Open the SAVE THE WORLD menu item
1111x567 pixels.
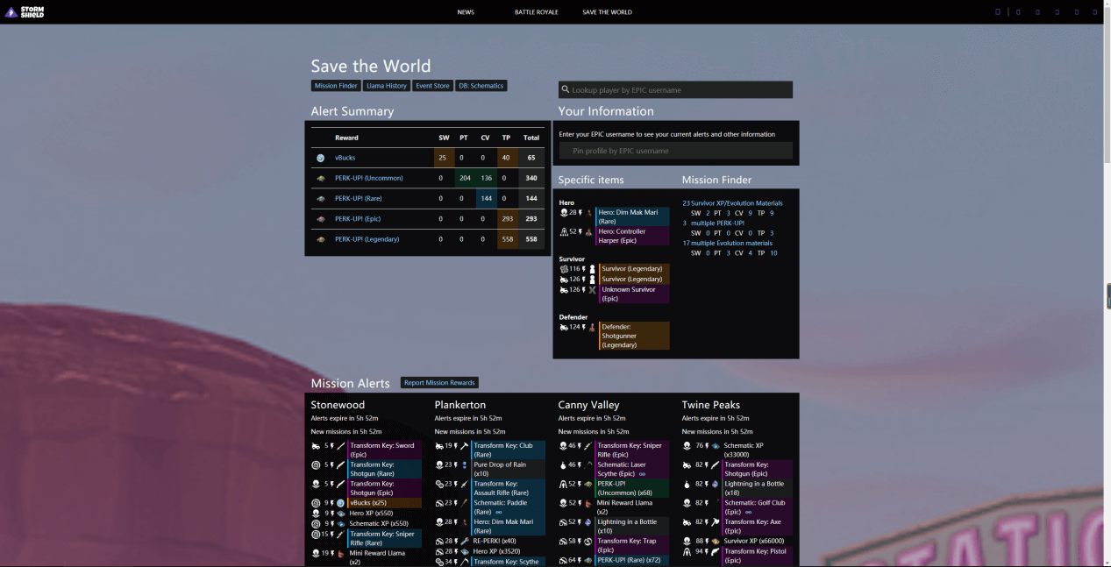(607, 12)
